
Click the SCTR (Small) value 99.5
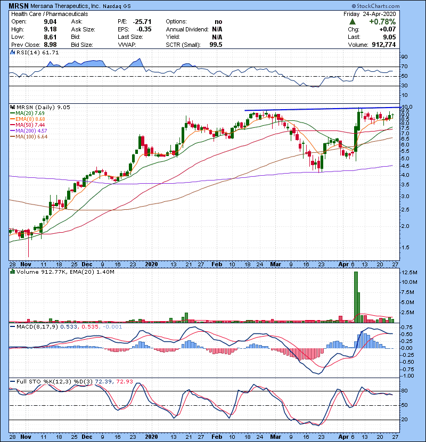[x=216, y=45]
